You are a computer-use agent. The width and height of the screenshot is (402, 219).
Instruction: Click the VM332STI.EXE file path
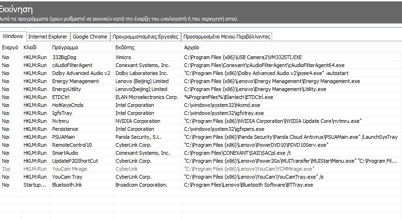tap(243, 57)
